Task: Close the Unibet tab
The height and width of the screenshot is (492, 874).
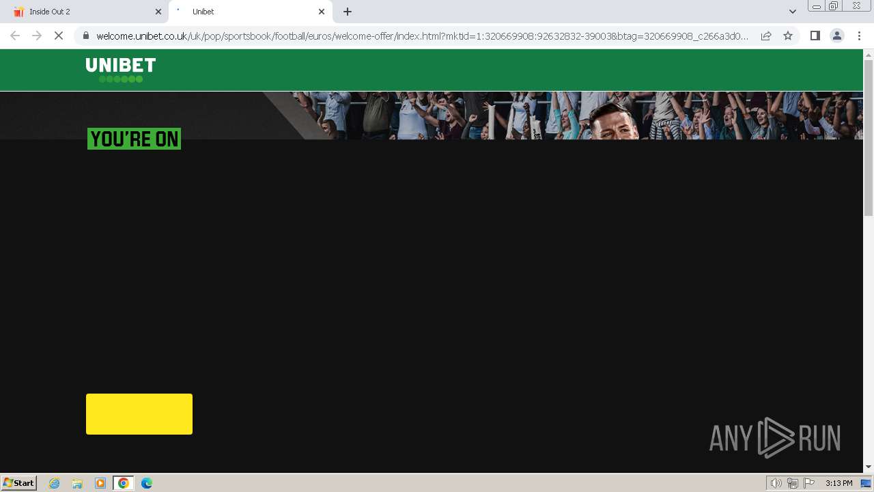Action: coord(322,12)
